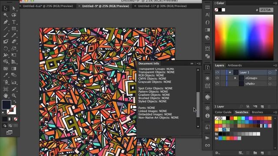Viewport: 278px width, 156px height.
Task: Select the Slice tool
Action: click(x=14, y=89)
